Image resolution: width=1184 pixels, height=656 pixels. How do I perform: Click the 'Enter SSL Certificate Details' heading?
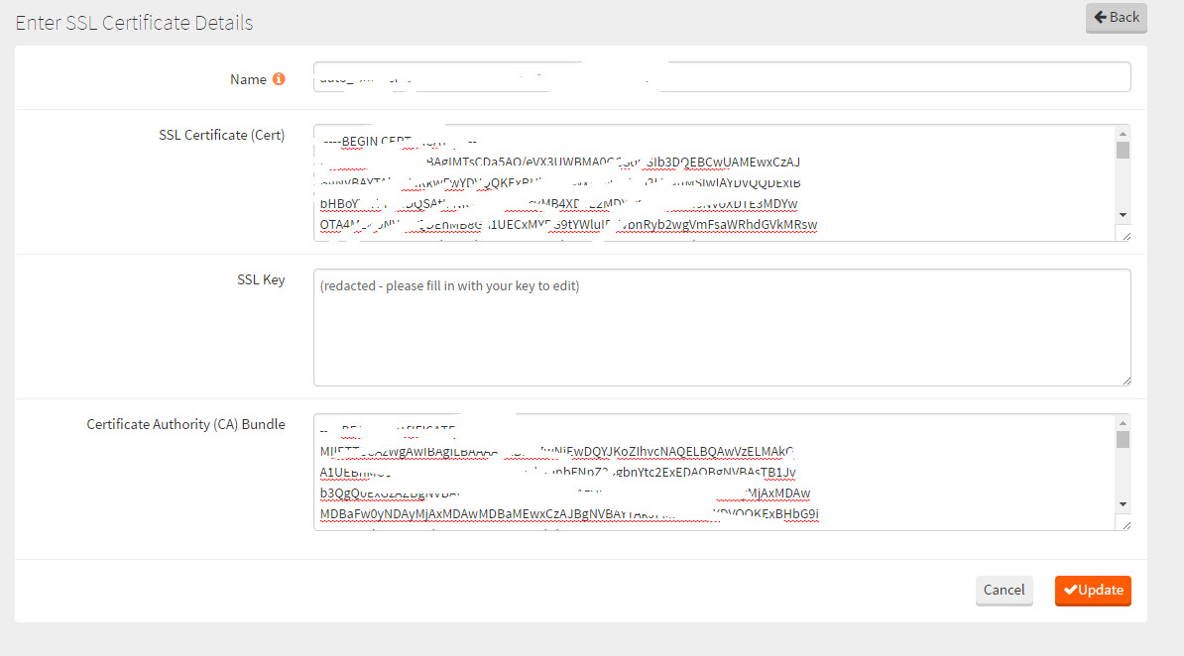click(x=135, y=23)
